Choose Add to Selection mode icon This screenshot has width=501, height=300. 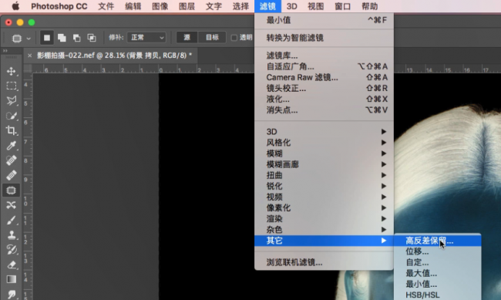click(x=62, y=38)
